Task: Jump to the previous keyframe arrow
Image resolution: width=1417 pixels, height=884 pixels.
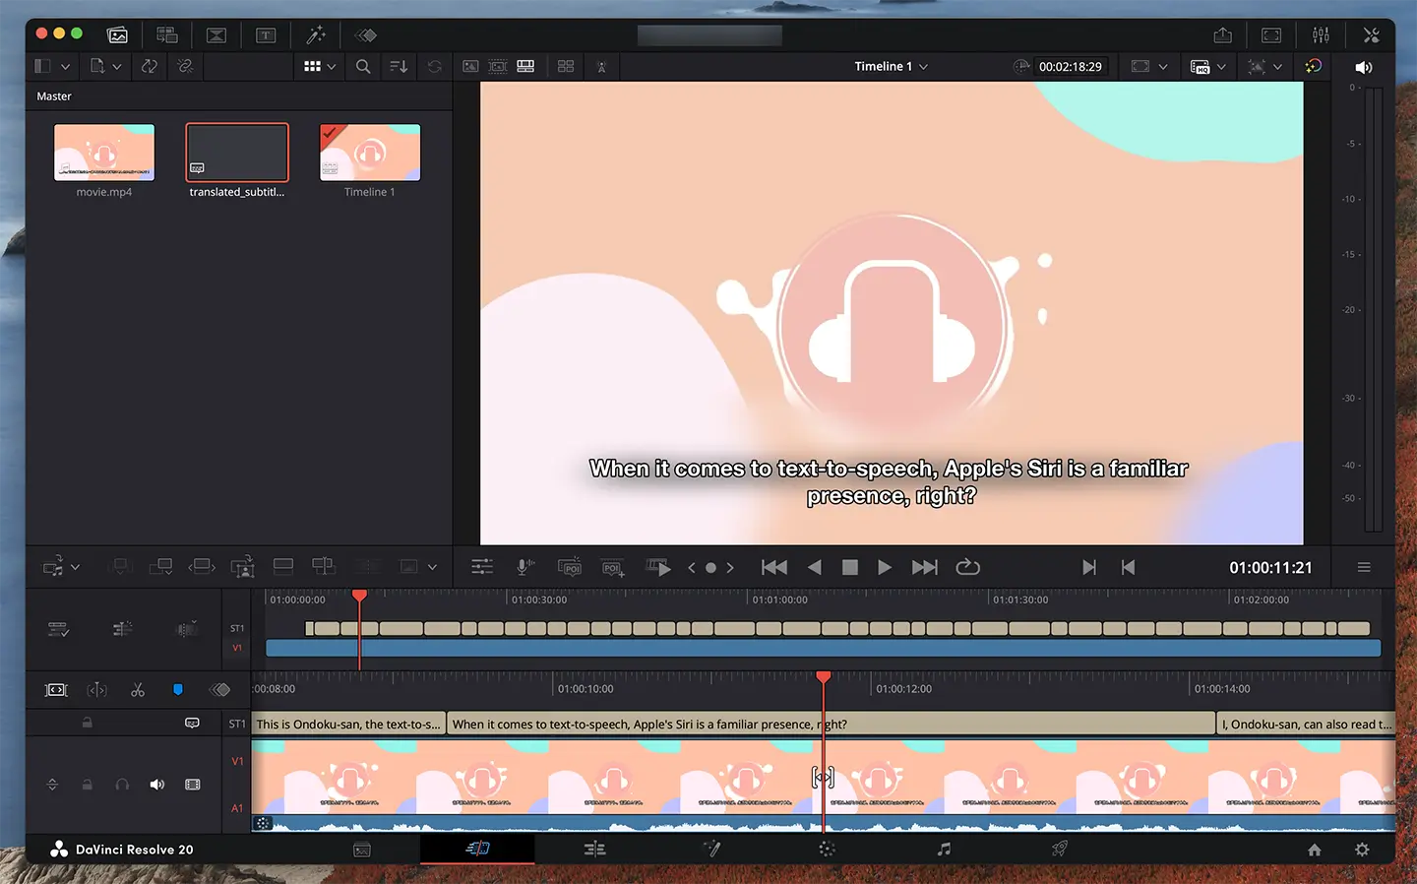Action: (x=692, y=568)
